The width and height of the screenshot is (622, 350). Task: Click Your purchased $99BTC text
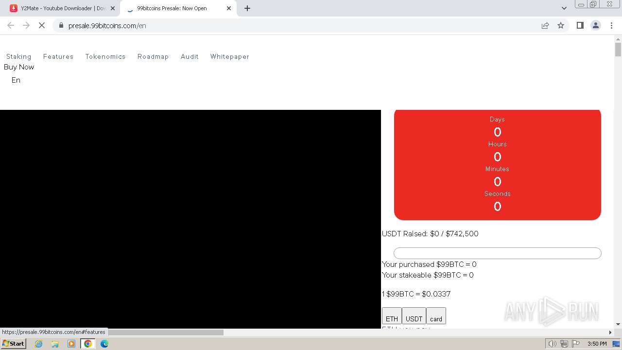pos(429,264)
